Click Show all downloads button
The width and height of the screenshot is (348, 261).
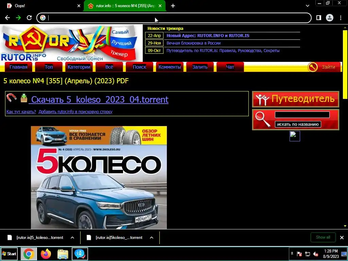[323, 237]
